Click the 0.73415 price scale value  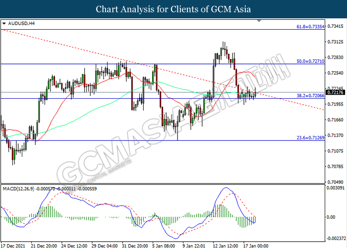coord(335,27)
